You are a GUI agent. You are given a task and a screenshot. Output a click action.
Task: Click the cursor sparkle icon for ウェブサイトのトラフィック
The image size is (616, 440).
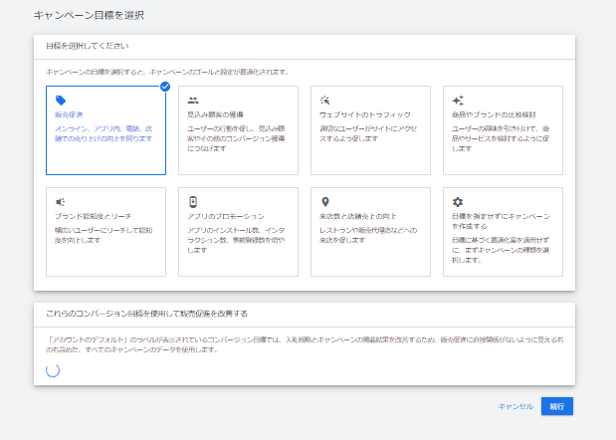(324, 101)
